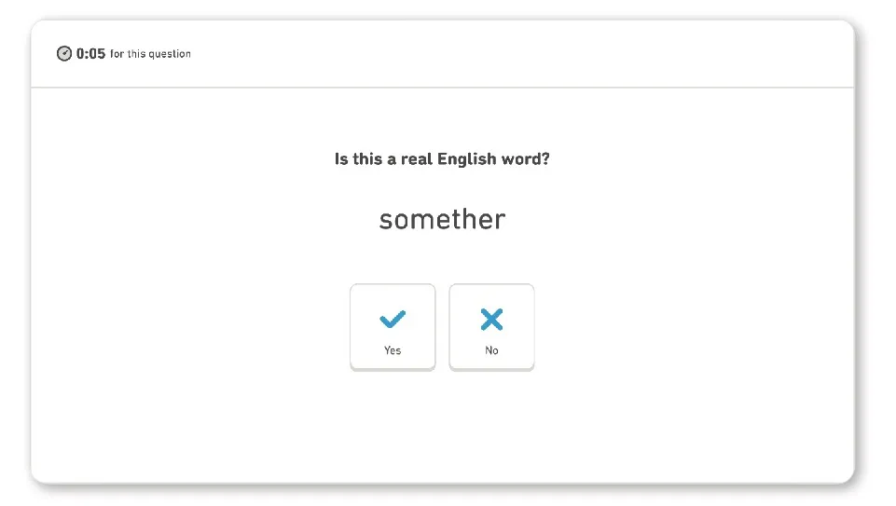Click the blue checkmark icon
Screen dimensions: 896x506
coord(393,320)
